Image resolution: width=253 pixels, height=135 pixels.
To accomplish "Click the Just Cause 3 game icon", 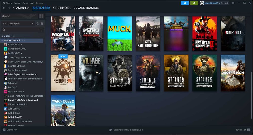I will pyautogui.click(x=6, y=109).
